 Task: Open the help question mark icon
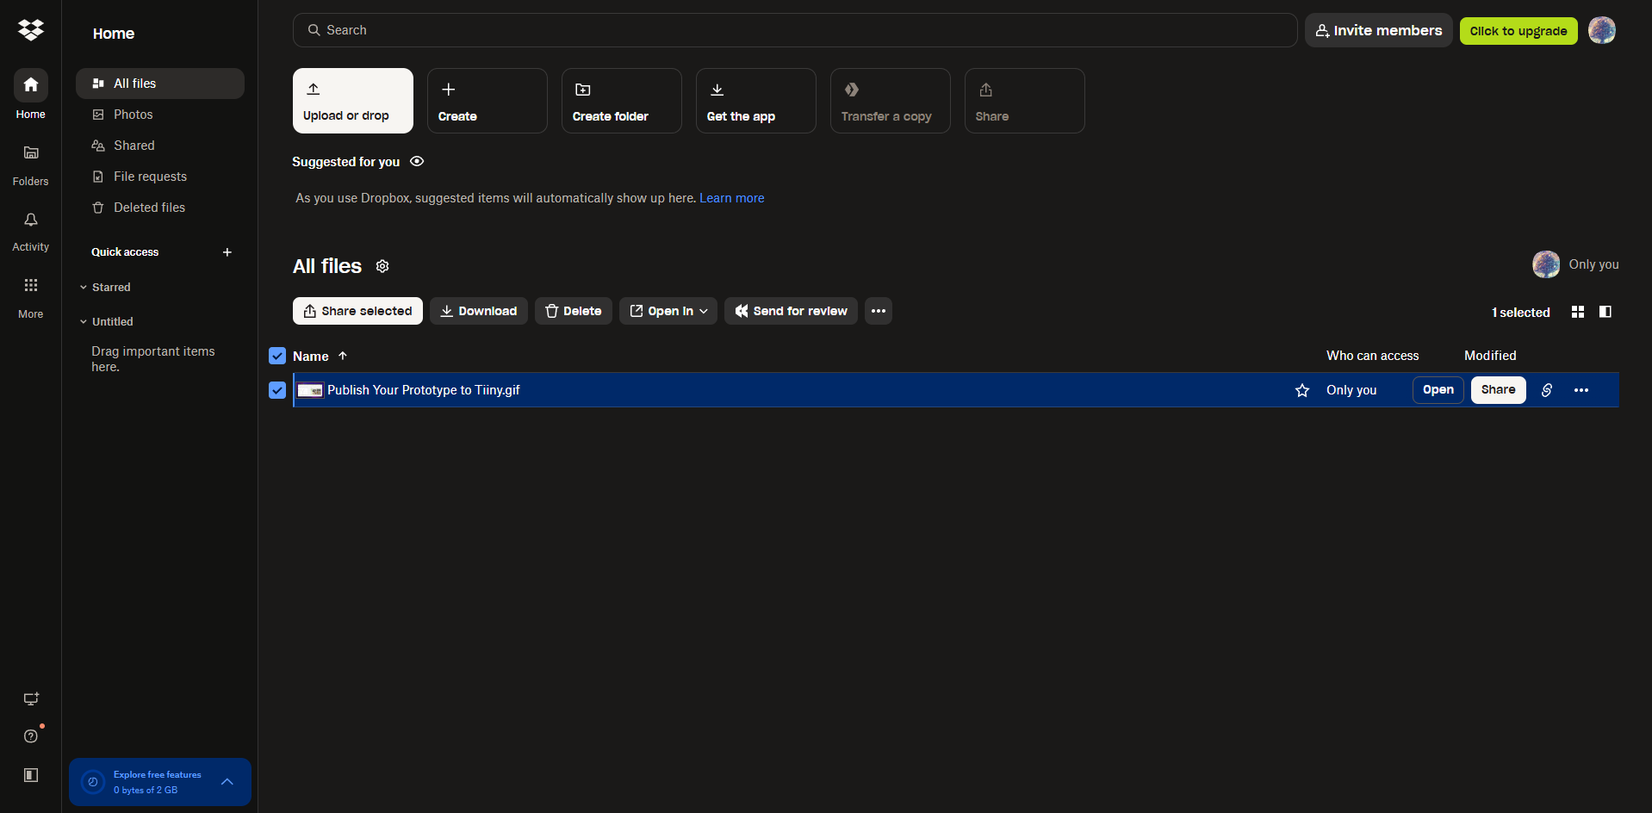31,735
